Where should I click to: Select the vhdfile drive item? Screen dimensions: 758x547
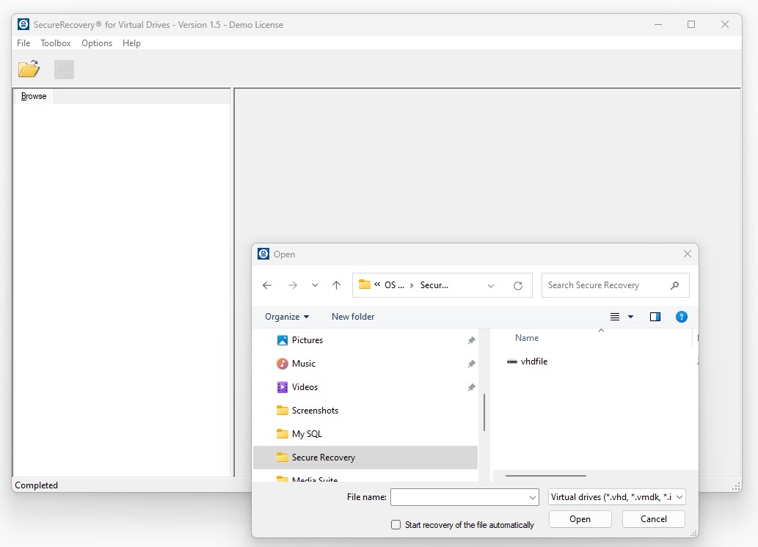(533, 361)
